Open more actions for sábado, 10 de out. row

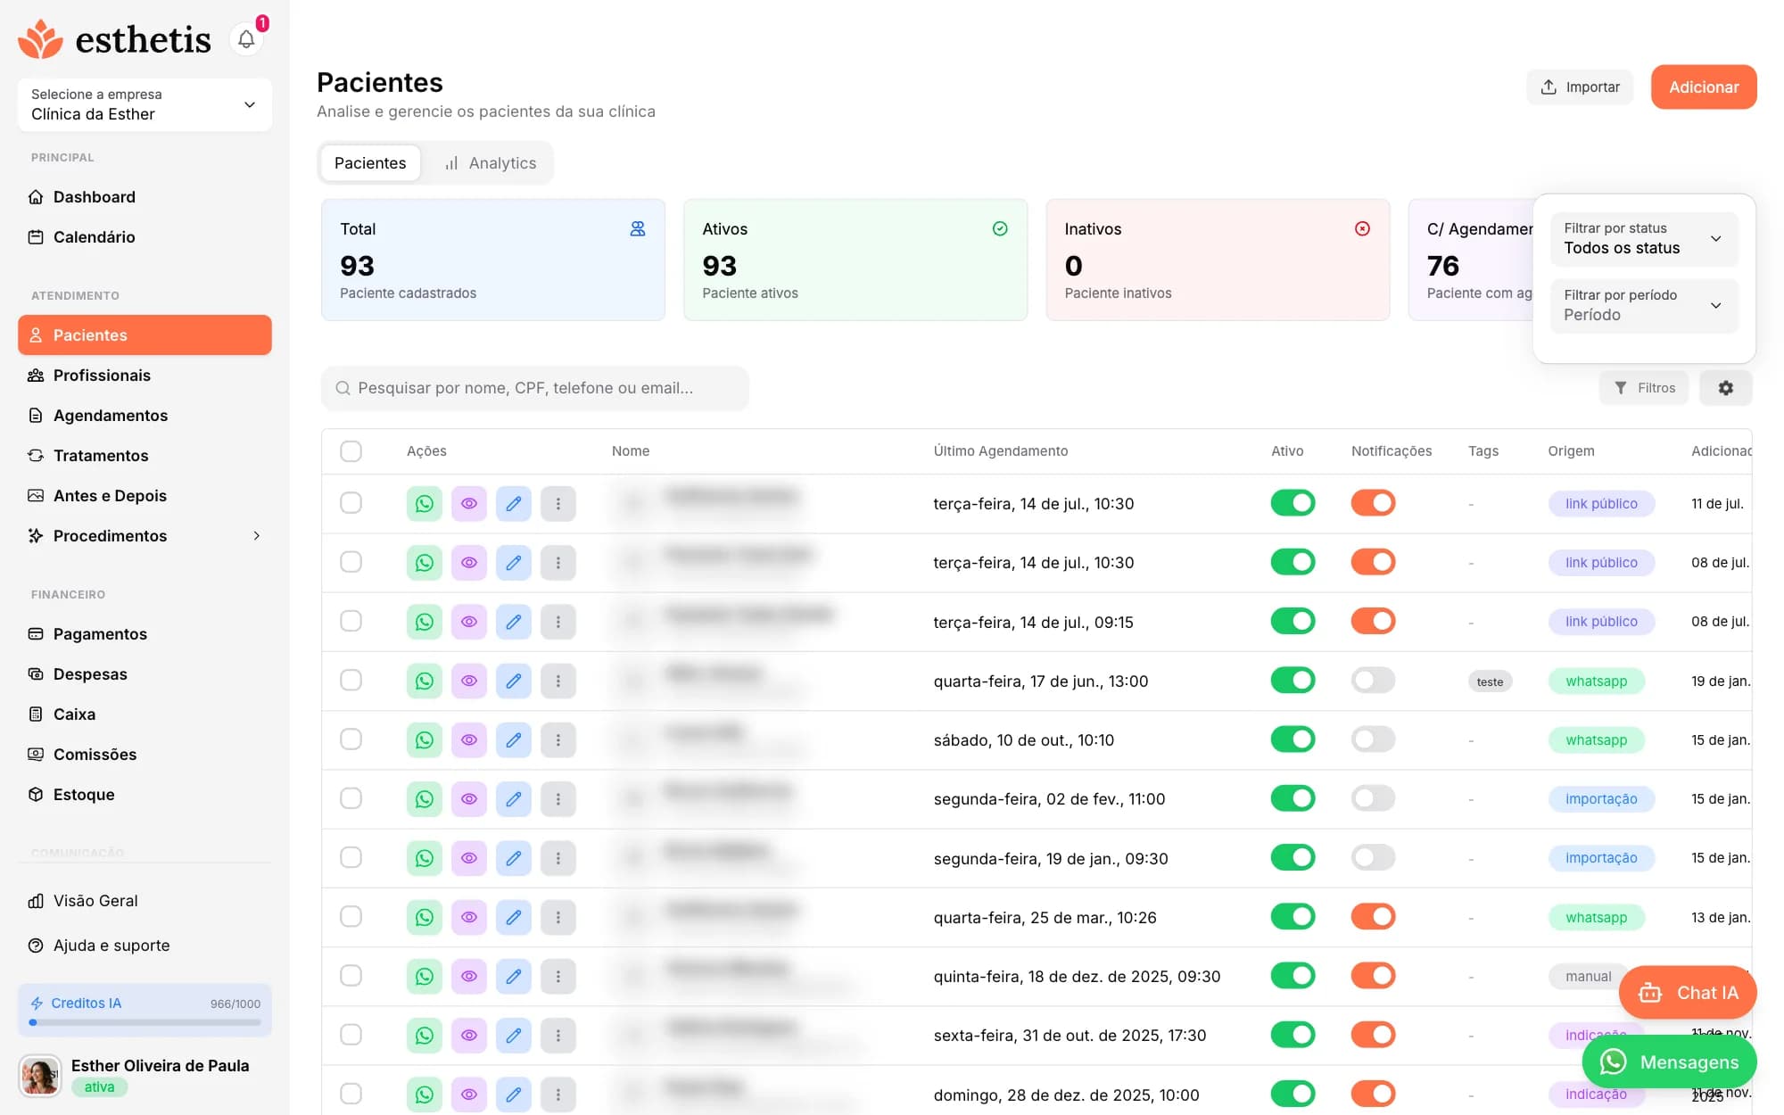(x=558, y=739)
